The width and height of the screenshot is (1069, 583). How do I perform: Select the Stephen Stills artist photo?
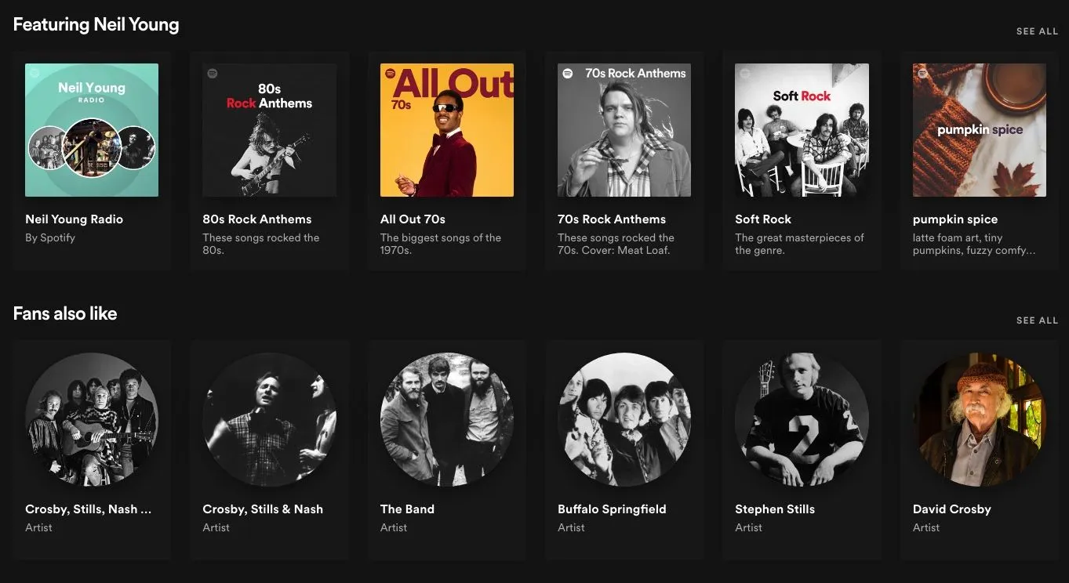[x=802, y=419]
